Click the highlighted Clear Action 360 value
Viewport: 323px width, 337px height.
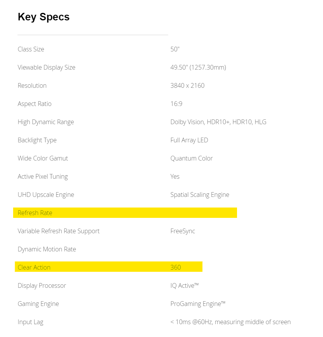[x=176, y=267]
